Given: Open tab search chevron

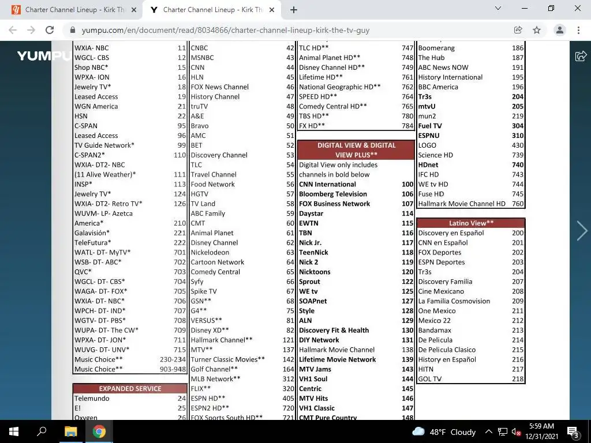Looking at the screenshot, I should point(498,8).
